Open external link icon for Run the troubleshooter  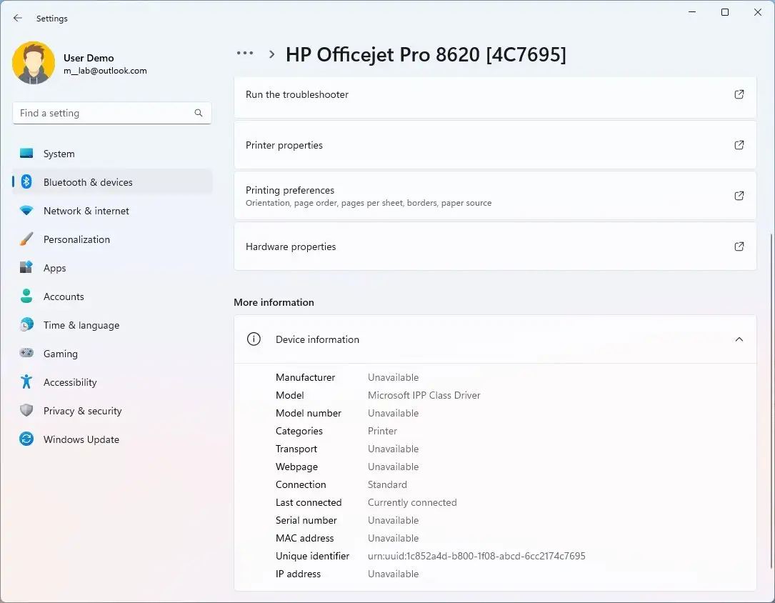coord(739,94)
